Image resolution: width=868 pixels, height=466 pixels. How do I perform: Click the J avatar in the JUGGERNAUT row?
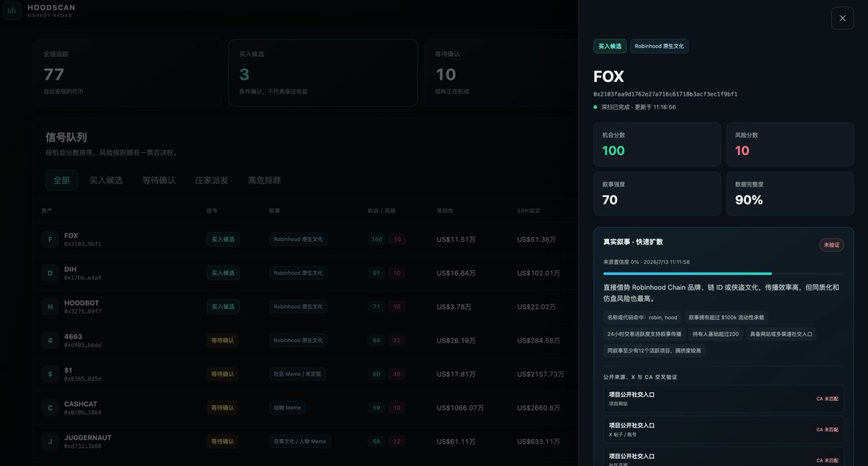(50, 441)
